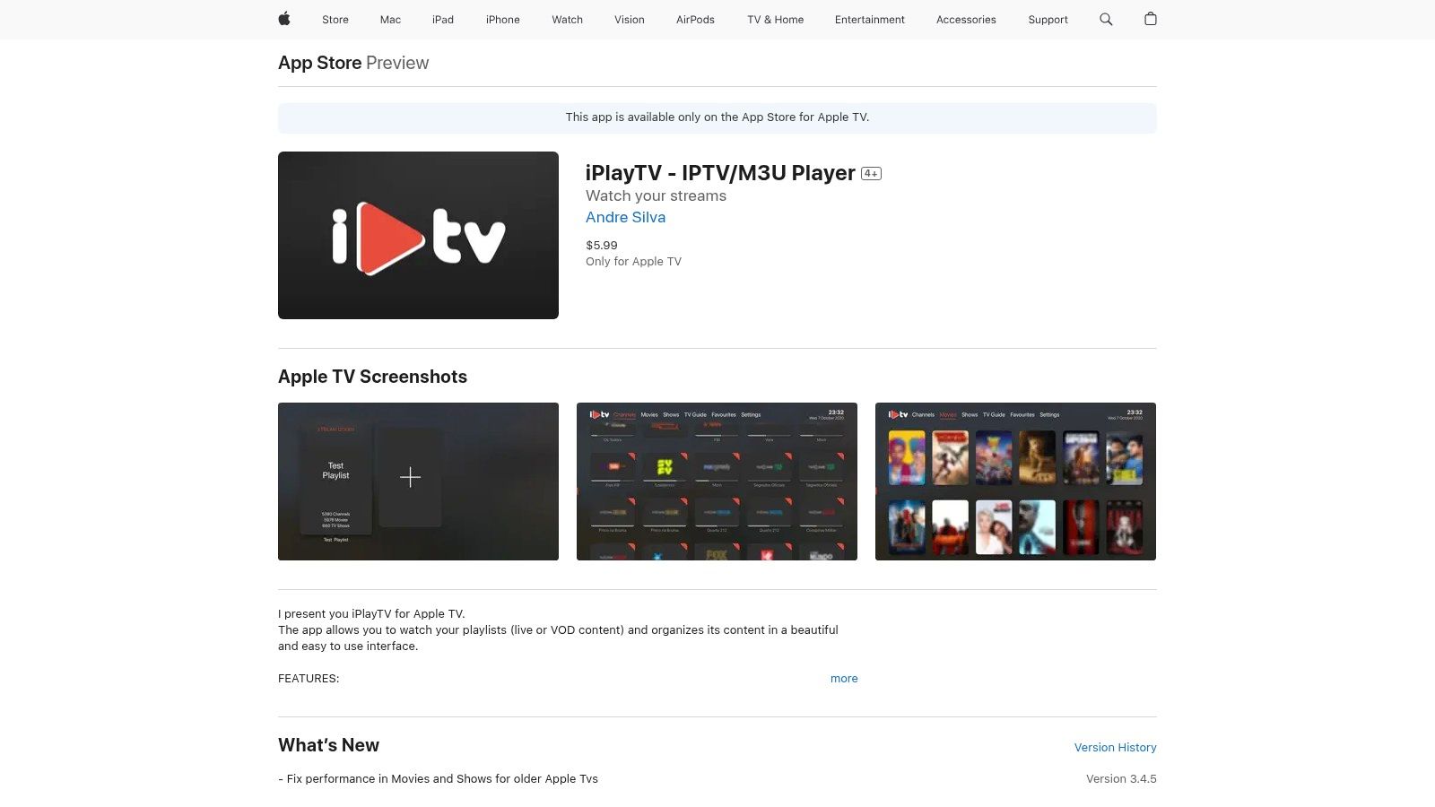Click the Test Playlist screenshot
The height and width of the screenshot is (807, 1435).
point(418,481)
